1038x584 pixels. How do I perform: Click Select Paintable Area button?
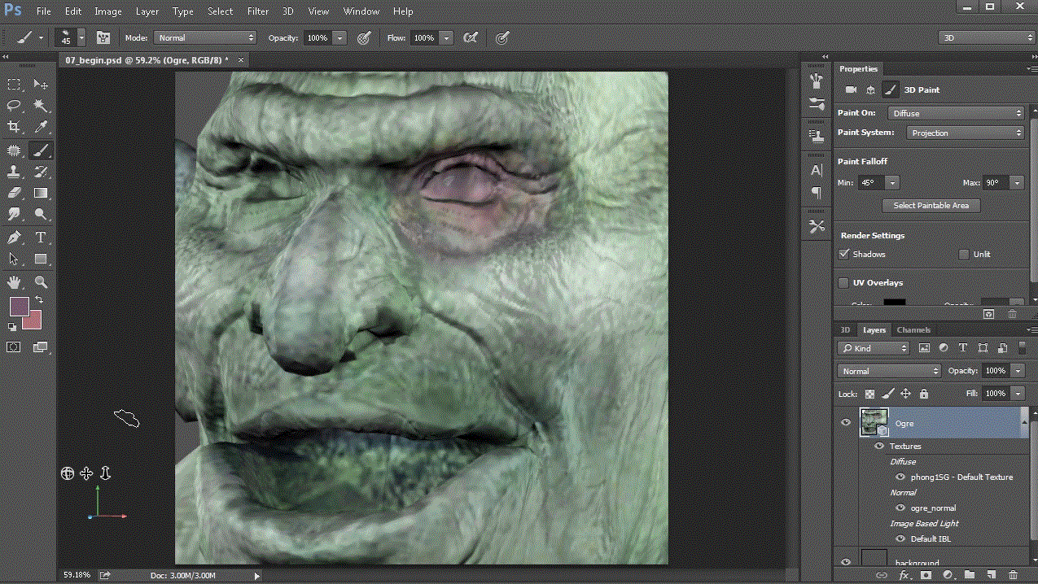click(x=931, y=206)
